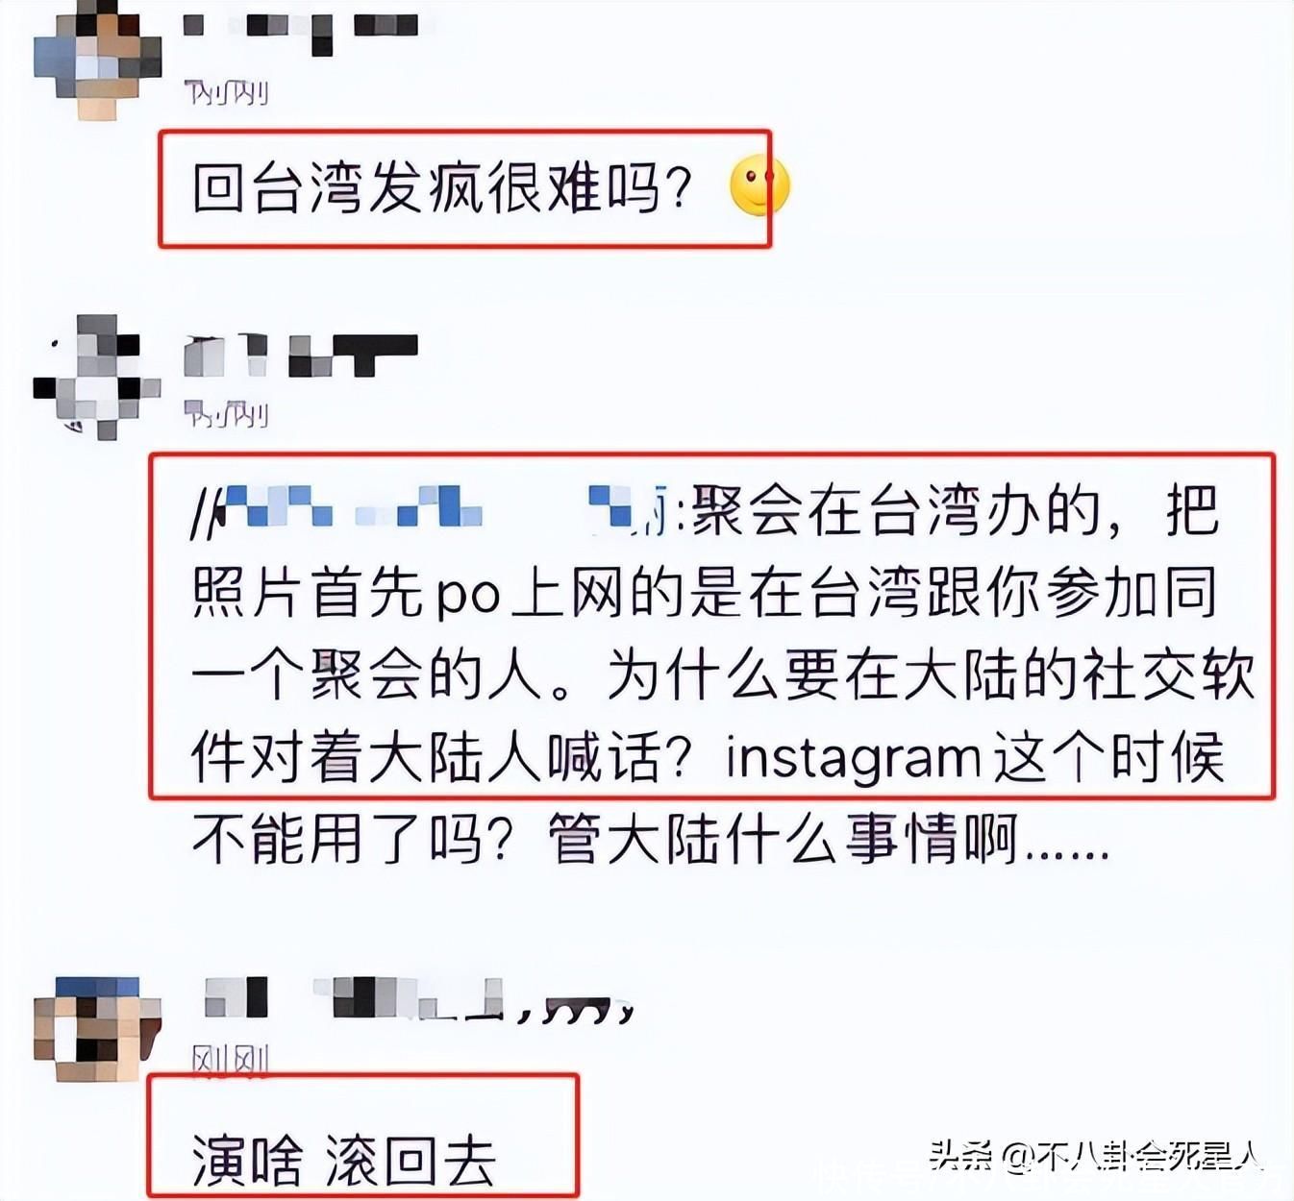This screenshot has width=1294, height=1201.
Task: Open the first commenter's pixelated avatar
Action: pyautogui.click(x=96, y=60)
